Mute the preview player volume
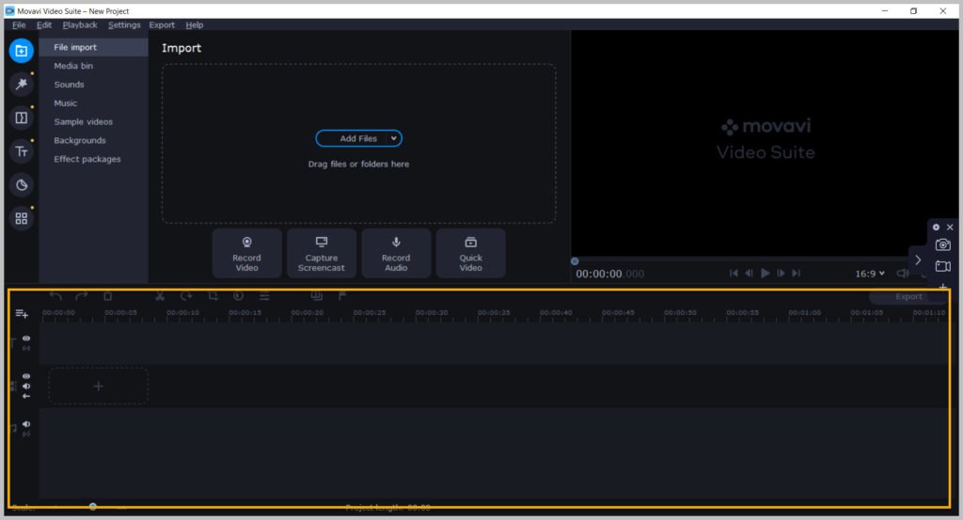963x520 pixels. [902, 274]
